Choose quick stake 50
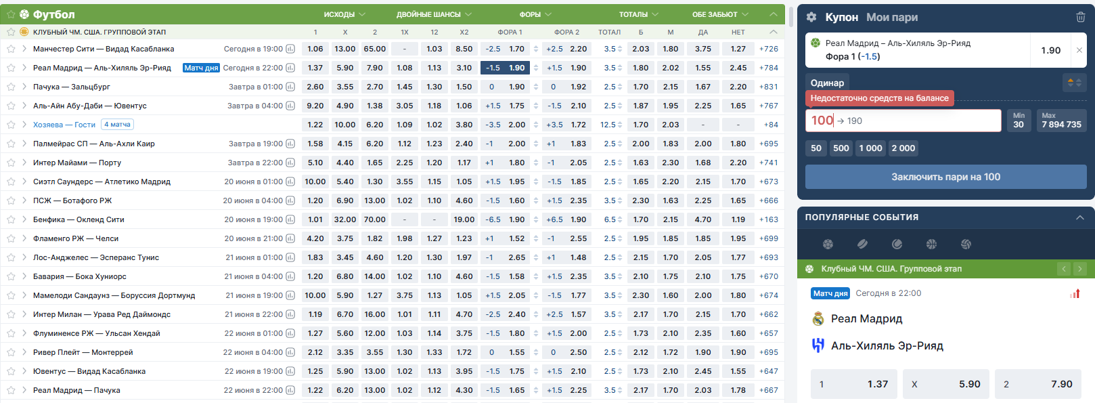Viewport: 1095px width, 403px height. pyautogui.click(x=816, y=148)
